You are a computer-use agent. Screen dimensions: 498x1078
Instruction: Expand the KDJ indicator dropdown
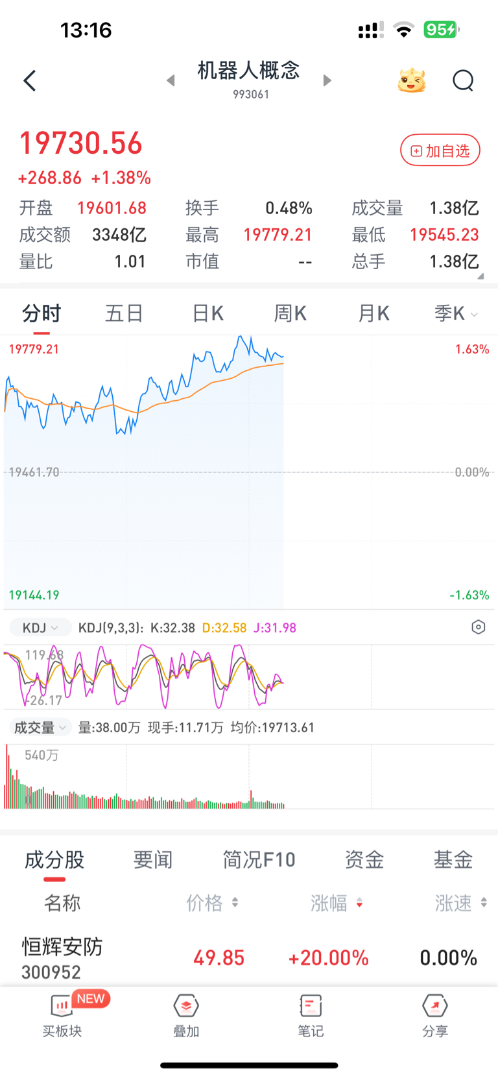tap(40, 628)
